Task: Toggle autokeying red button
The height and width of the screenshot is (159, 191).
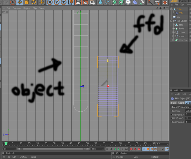Action: pyautogui.click(x=135, y=149)
